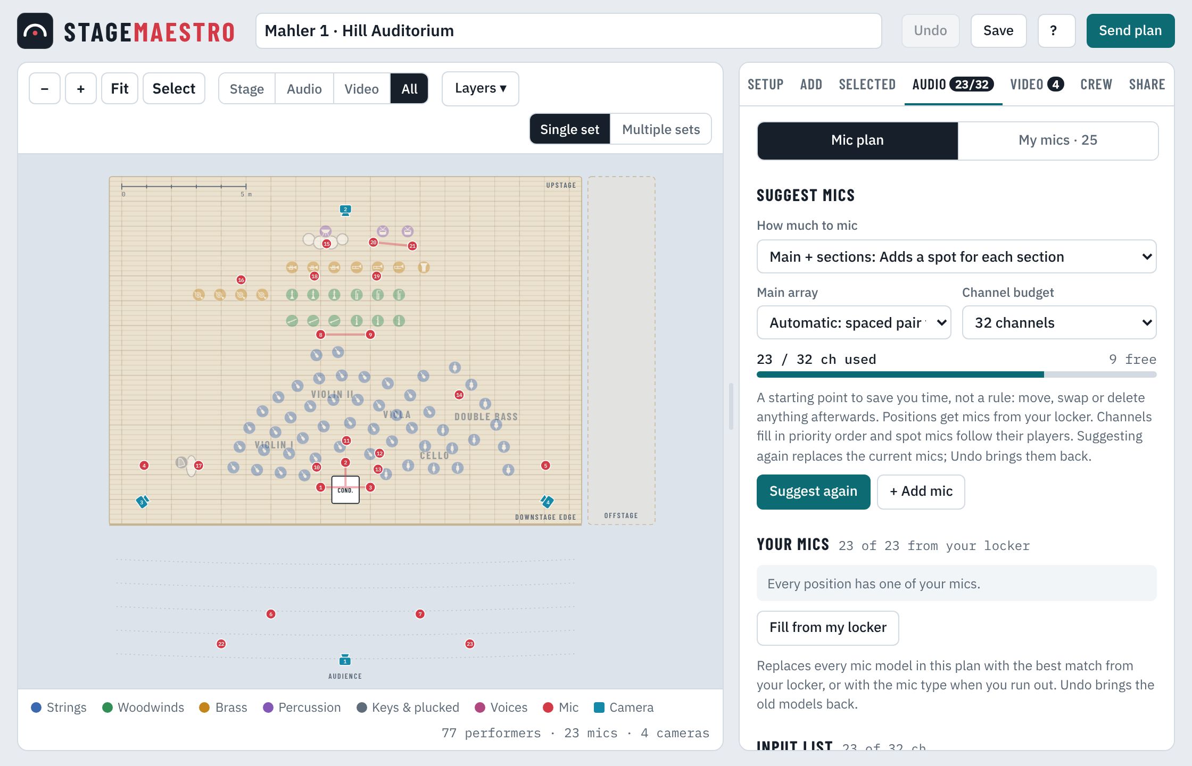Select mic marker 5 at stage right
Screen dimensions: 1192x766
click(545, 465)
